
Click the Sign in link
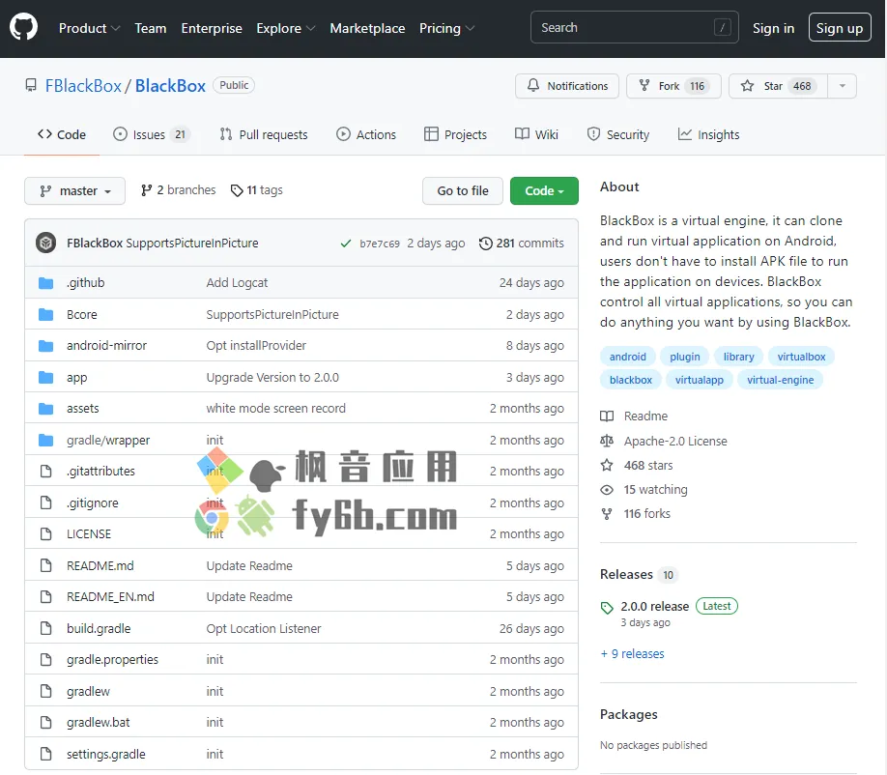pyautogui.click(x=773, y=28)
